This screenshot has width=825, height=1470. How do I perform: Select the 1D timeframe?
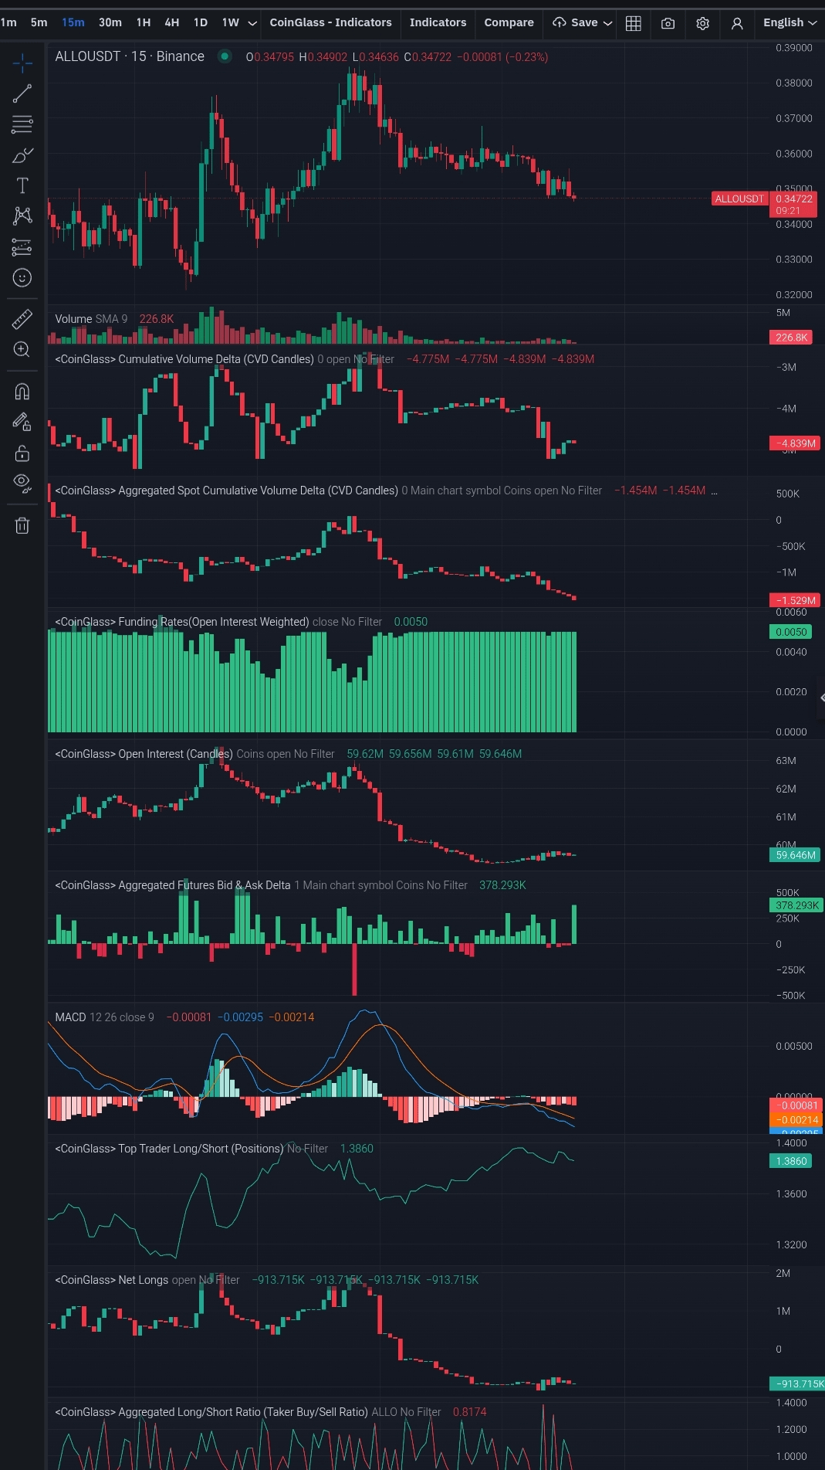tap(201, 22)
